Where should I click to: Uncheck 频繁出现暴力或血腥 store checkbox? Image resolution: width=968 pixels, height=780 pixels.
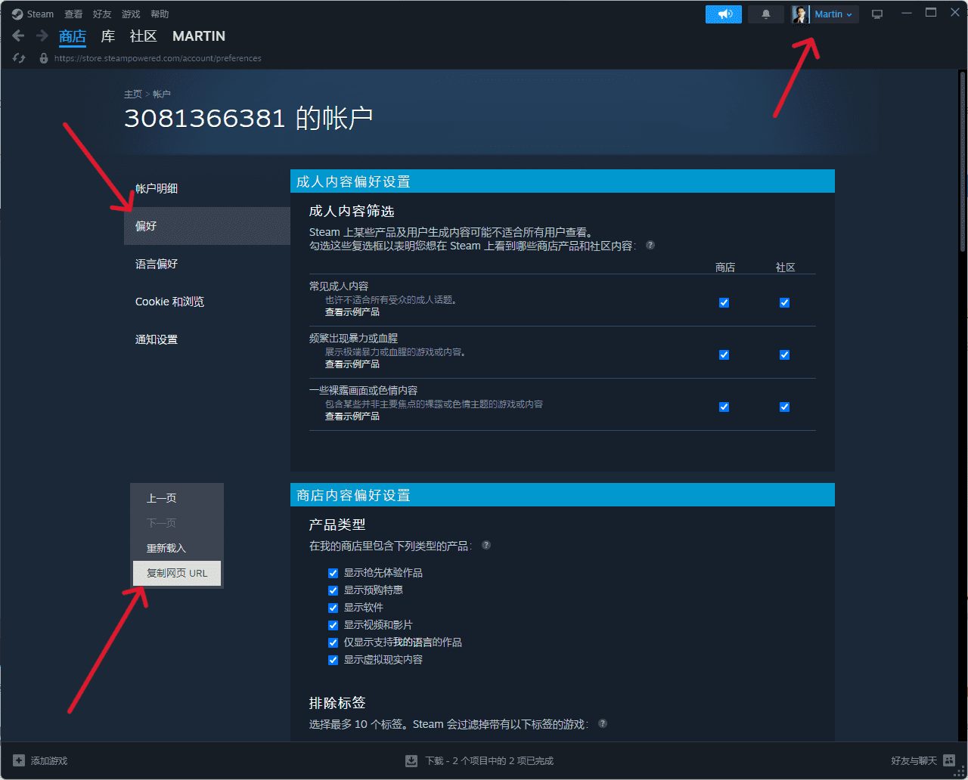click(x=724, y=354)
